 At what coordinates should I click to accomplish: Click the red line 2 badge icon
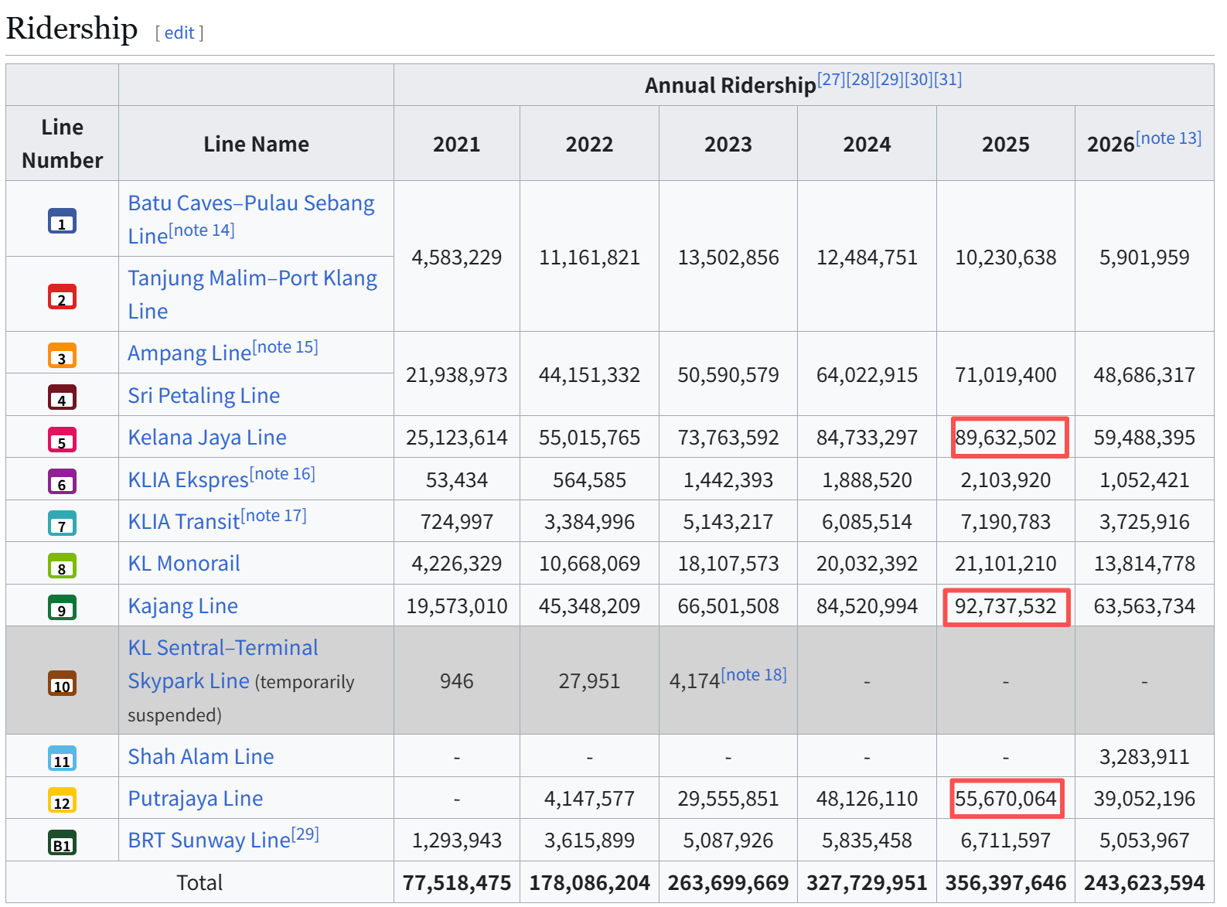coord(62,296)
